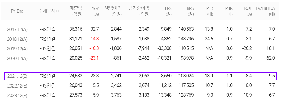Viewport: 281px width, 105px height.
Task: Click the 5.9 YoY value for 2023
Action: coord(96,95)
